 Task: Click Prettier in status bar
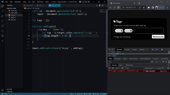pos(103,94)
